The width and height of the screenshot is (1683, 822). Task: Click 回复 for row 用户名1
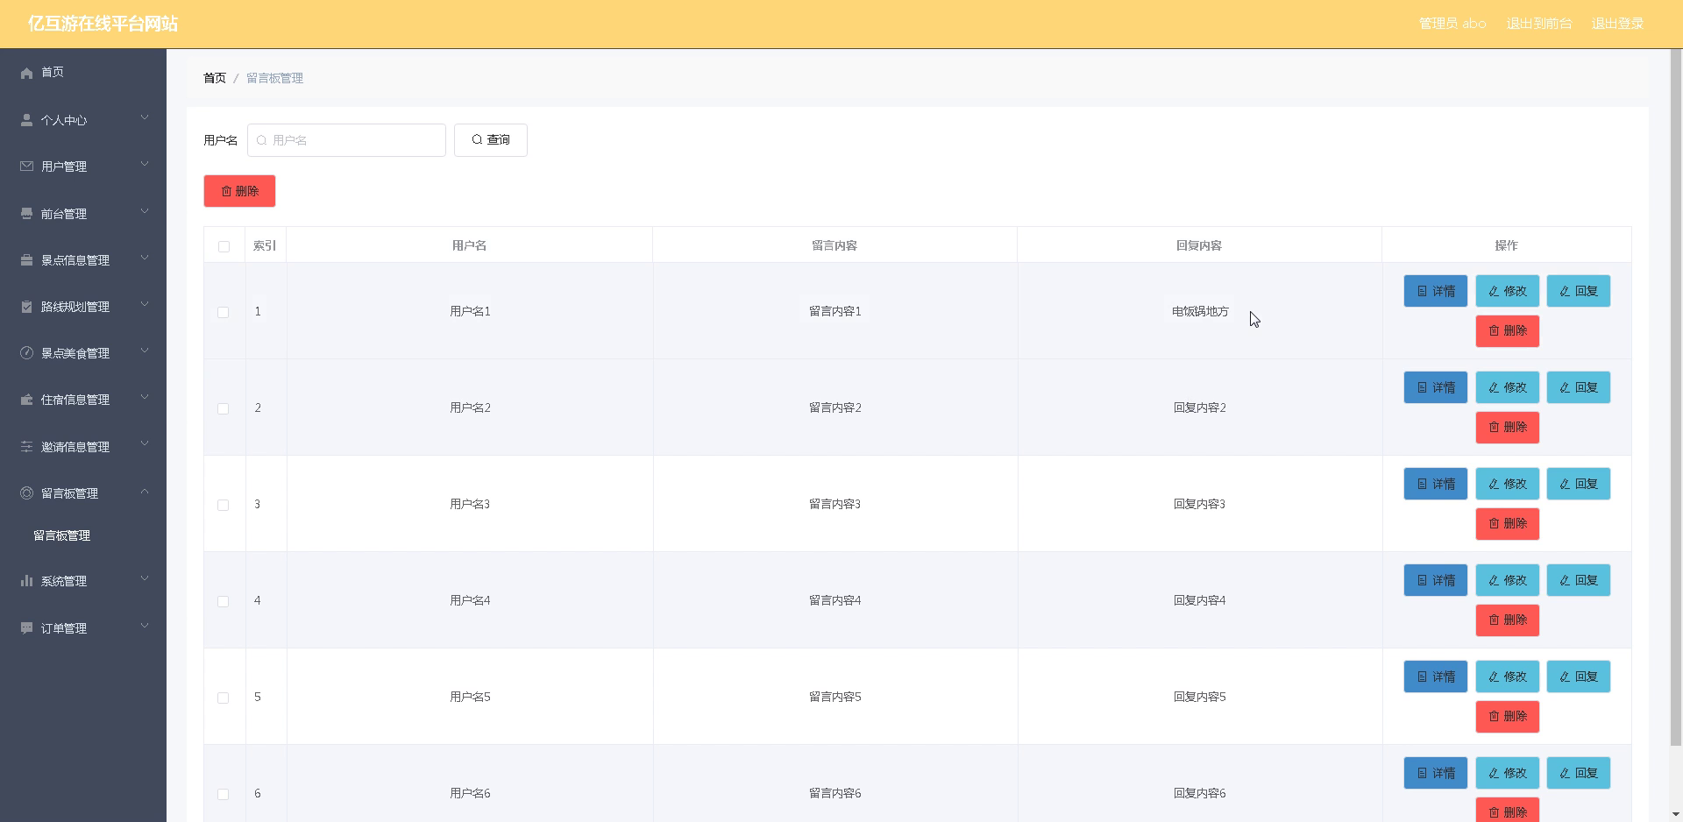click(1578, 291)
